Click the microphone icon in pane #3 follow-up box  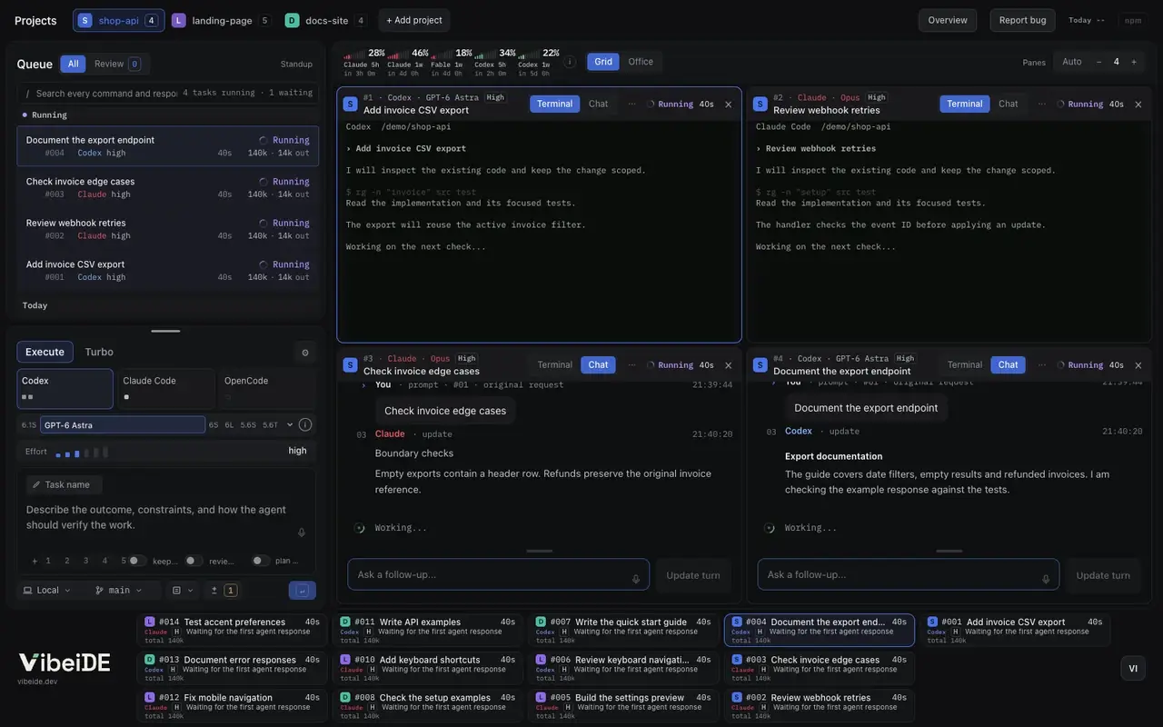coord(636,579)
